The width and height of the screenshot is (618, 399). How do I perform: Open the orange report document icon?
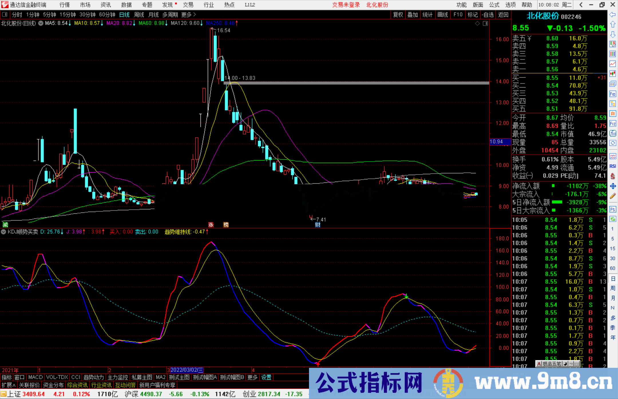[613, 114]
